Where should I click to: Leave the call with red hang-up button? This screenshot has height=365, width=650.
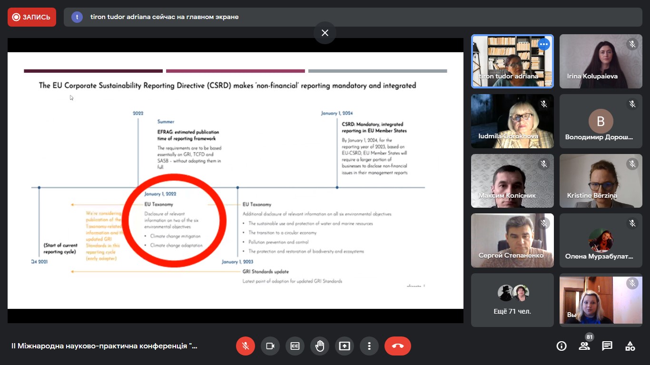coord(398,346)
